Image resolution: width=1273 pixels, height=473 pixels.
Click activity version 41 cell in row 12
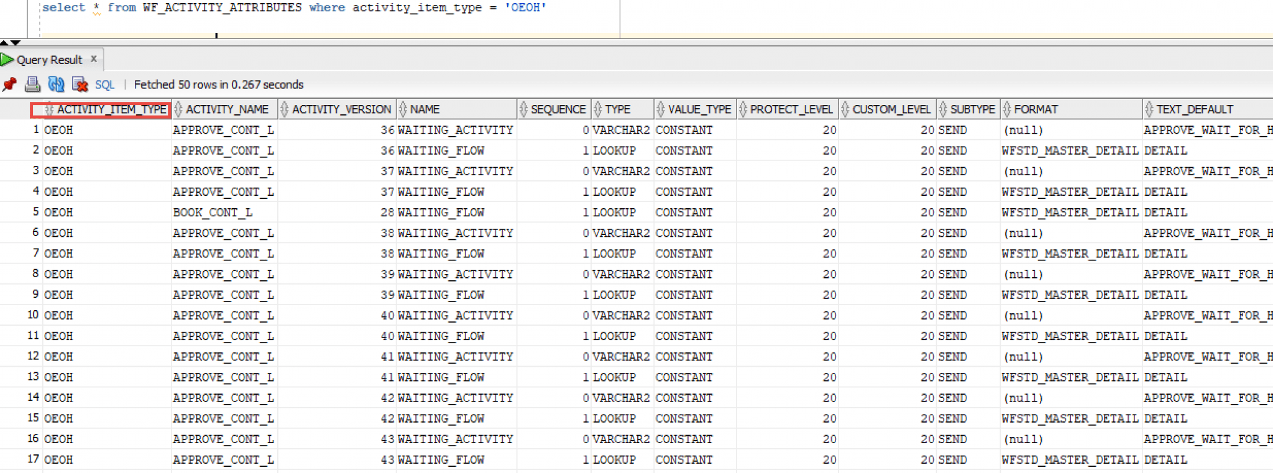(337, 357)
